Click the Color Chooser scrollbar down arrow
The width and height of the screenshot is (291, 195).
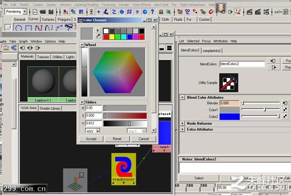(154, 130)
